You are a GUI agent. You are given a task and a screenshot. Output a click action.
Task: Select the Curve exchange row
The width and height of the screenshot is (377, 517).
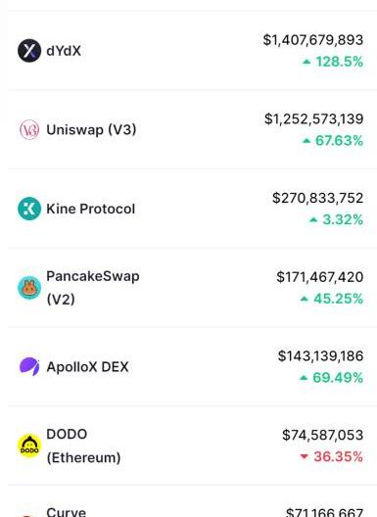192,503
